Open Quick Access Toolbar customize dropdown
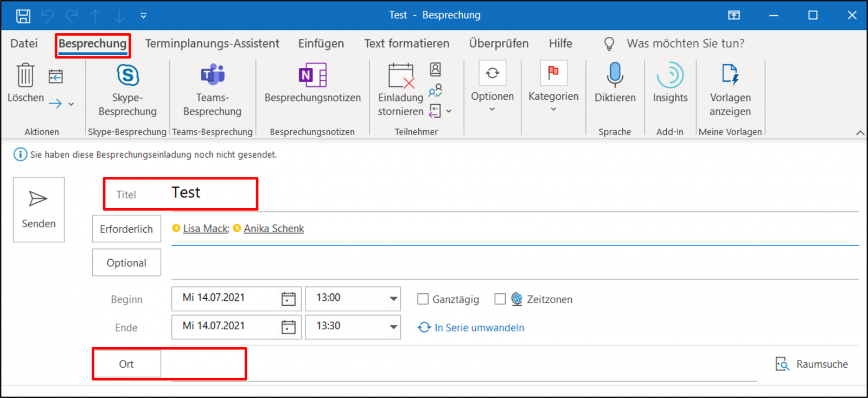The image size is (868, 398). pos(143,16)
